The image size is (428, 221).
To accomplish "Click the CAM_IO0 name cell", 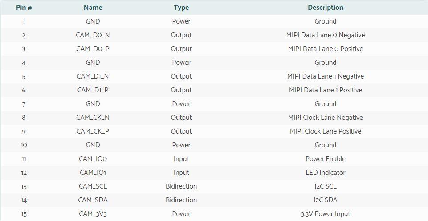I will 93,159.
